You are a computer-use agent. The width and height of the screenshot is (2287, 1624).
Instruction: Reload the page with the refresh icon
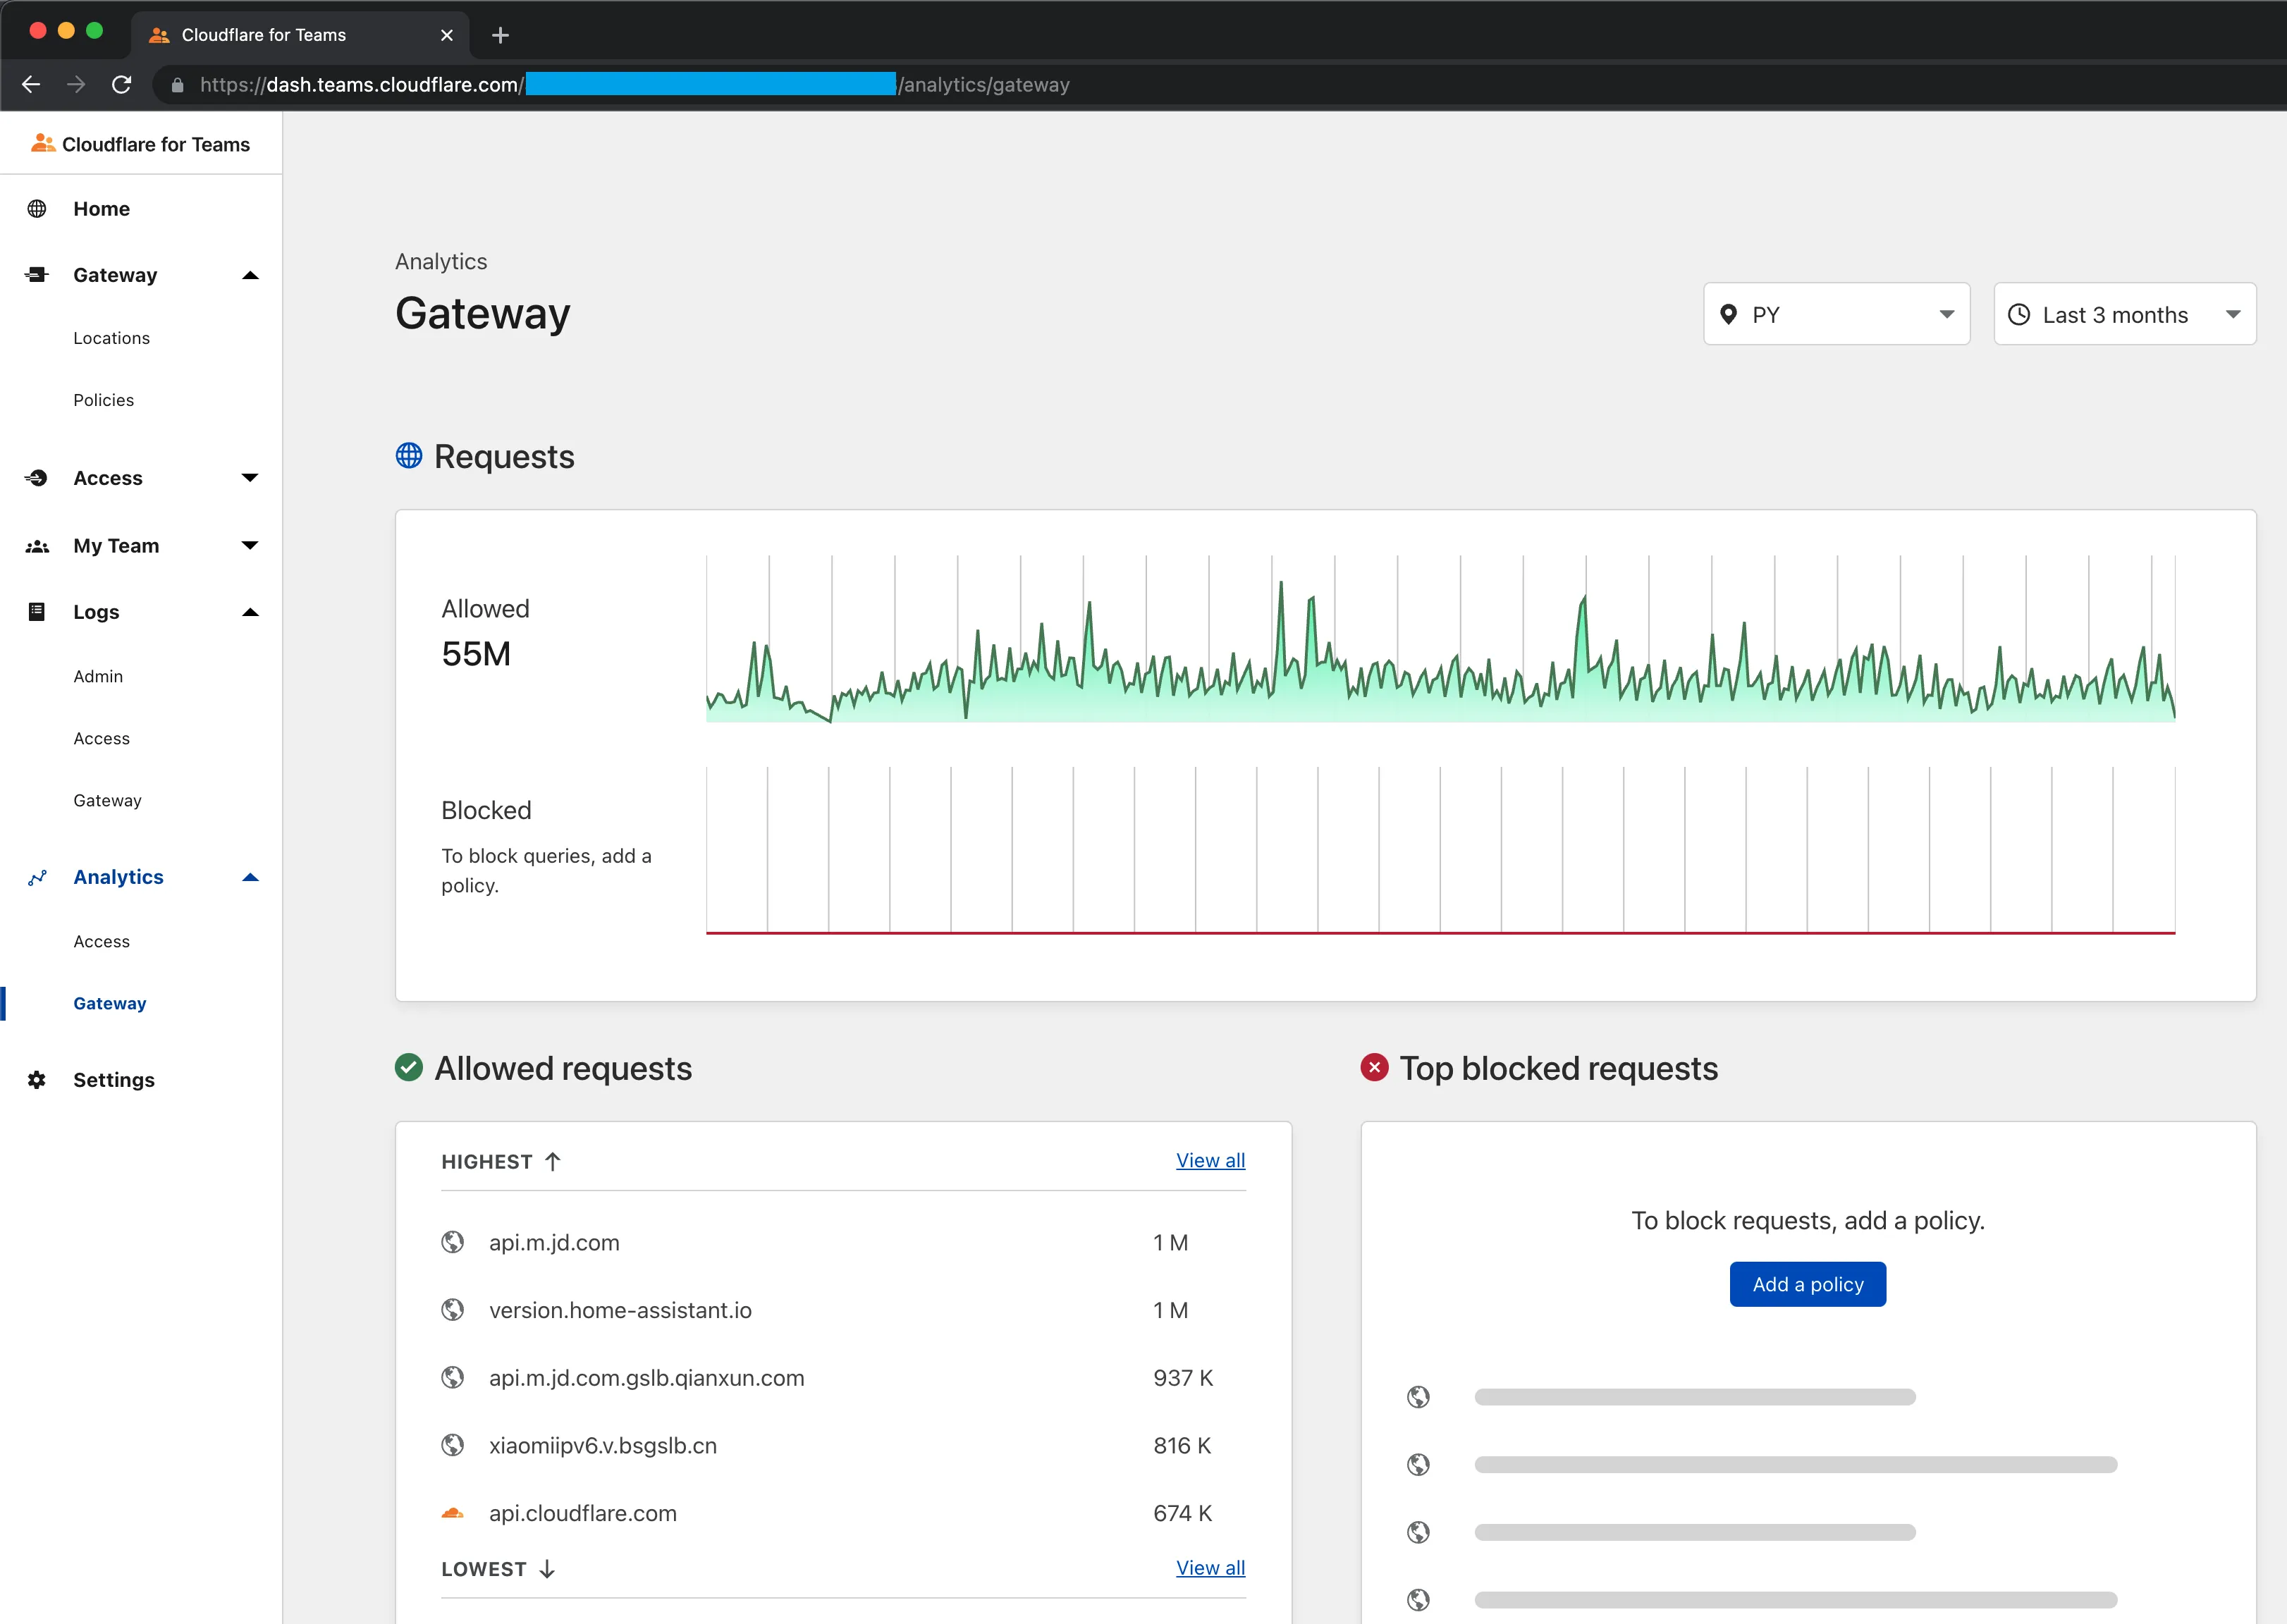click(x=121, y=85)
